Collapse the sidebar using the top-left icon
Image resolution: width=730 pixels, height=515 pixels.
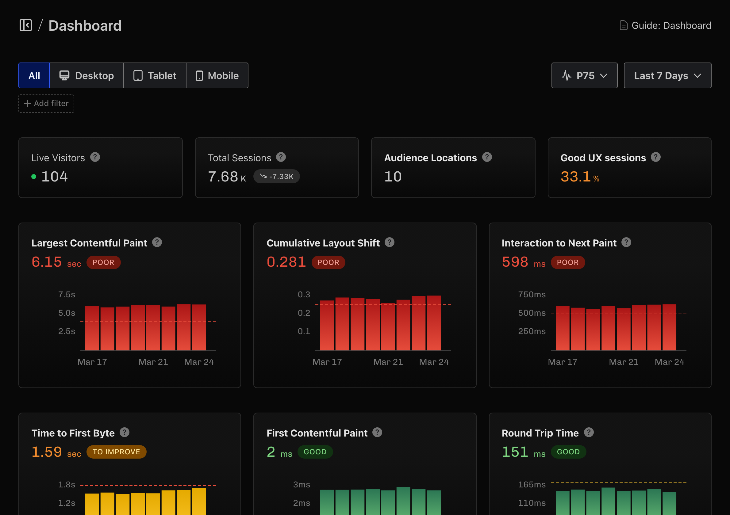(26, 25)
